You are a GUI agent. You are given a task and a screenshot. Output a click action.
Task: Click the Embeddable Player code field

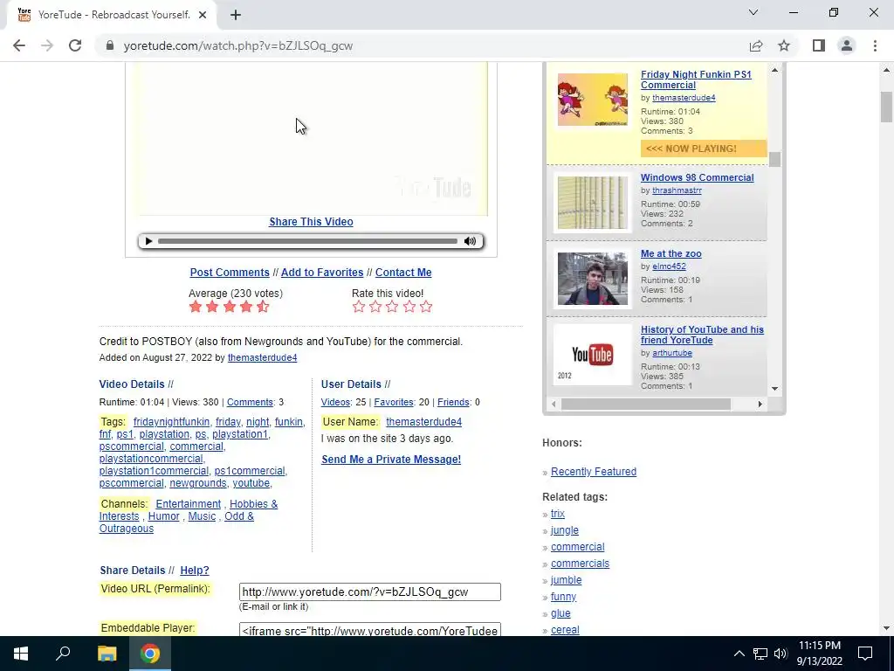click(369, 630)
